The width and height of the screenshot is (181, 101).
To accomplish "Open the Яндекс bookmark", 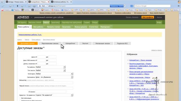I will point(46,10).
